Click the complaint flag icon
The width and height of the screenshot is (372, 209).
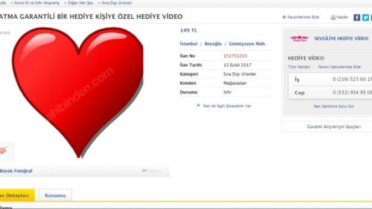[x=198, y=106]
